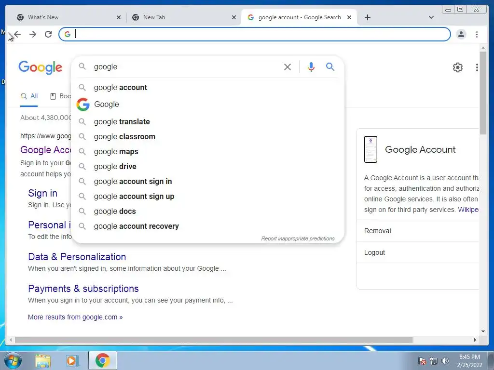Choose suggestion google account
This screenshot has height=370, width=494.
208,88
